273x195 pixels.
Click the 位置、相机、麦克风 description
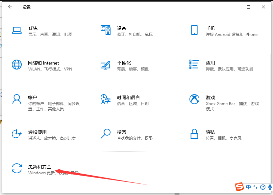224,138
